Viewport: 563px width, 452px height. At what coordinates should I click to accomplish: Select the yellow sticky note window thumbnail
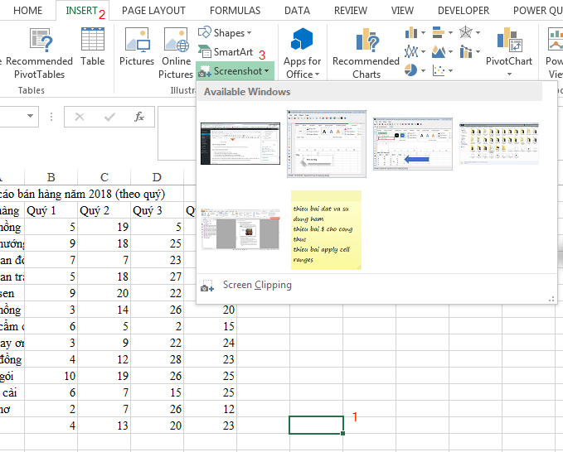tap(326, 229)
